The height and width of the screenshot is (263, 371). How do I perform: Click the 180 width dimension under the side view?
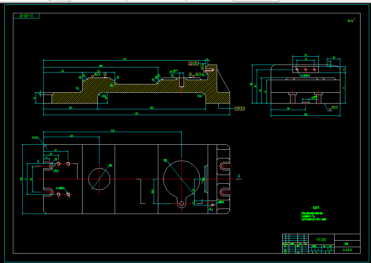click(305, 115)
